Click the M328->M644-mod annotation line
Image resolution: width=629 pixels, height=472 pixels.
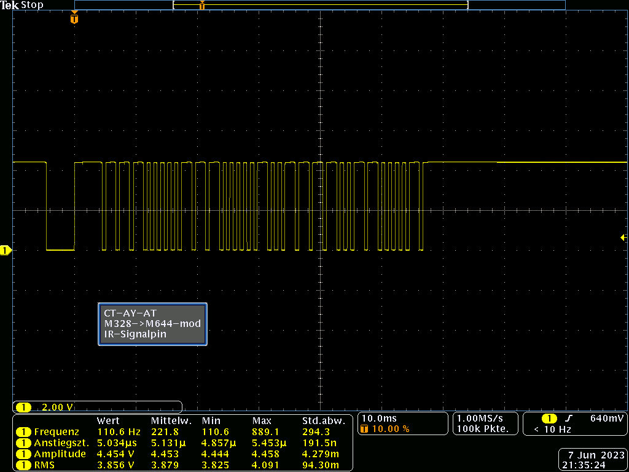tap(152, 323)
